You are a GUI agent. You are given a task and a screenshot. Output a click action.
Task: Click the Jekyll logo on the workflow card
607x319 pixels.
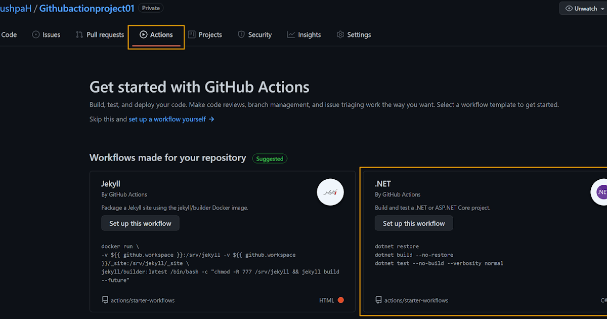(330, 192)
